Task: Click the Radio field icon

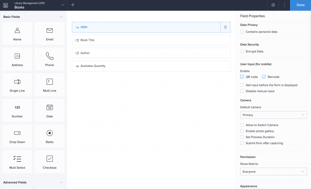Action: (x=49, y=133)
